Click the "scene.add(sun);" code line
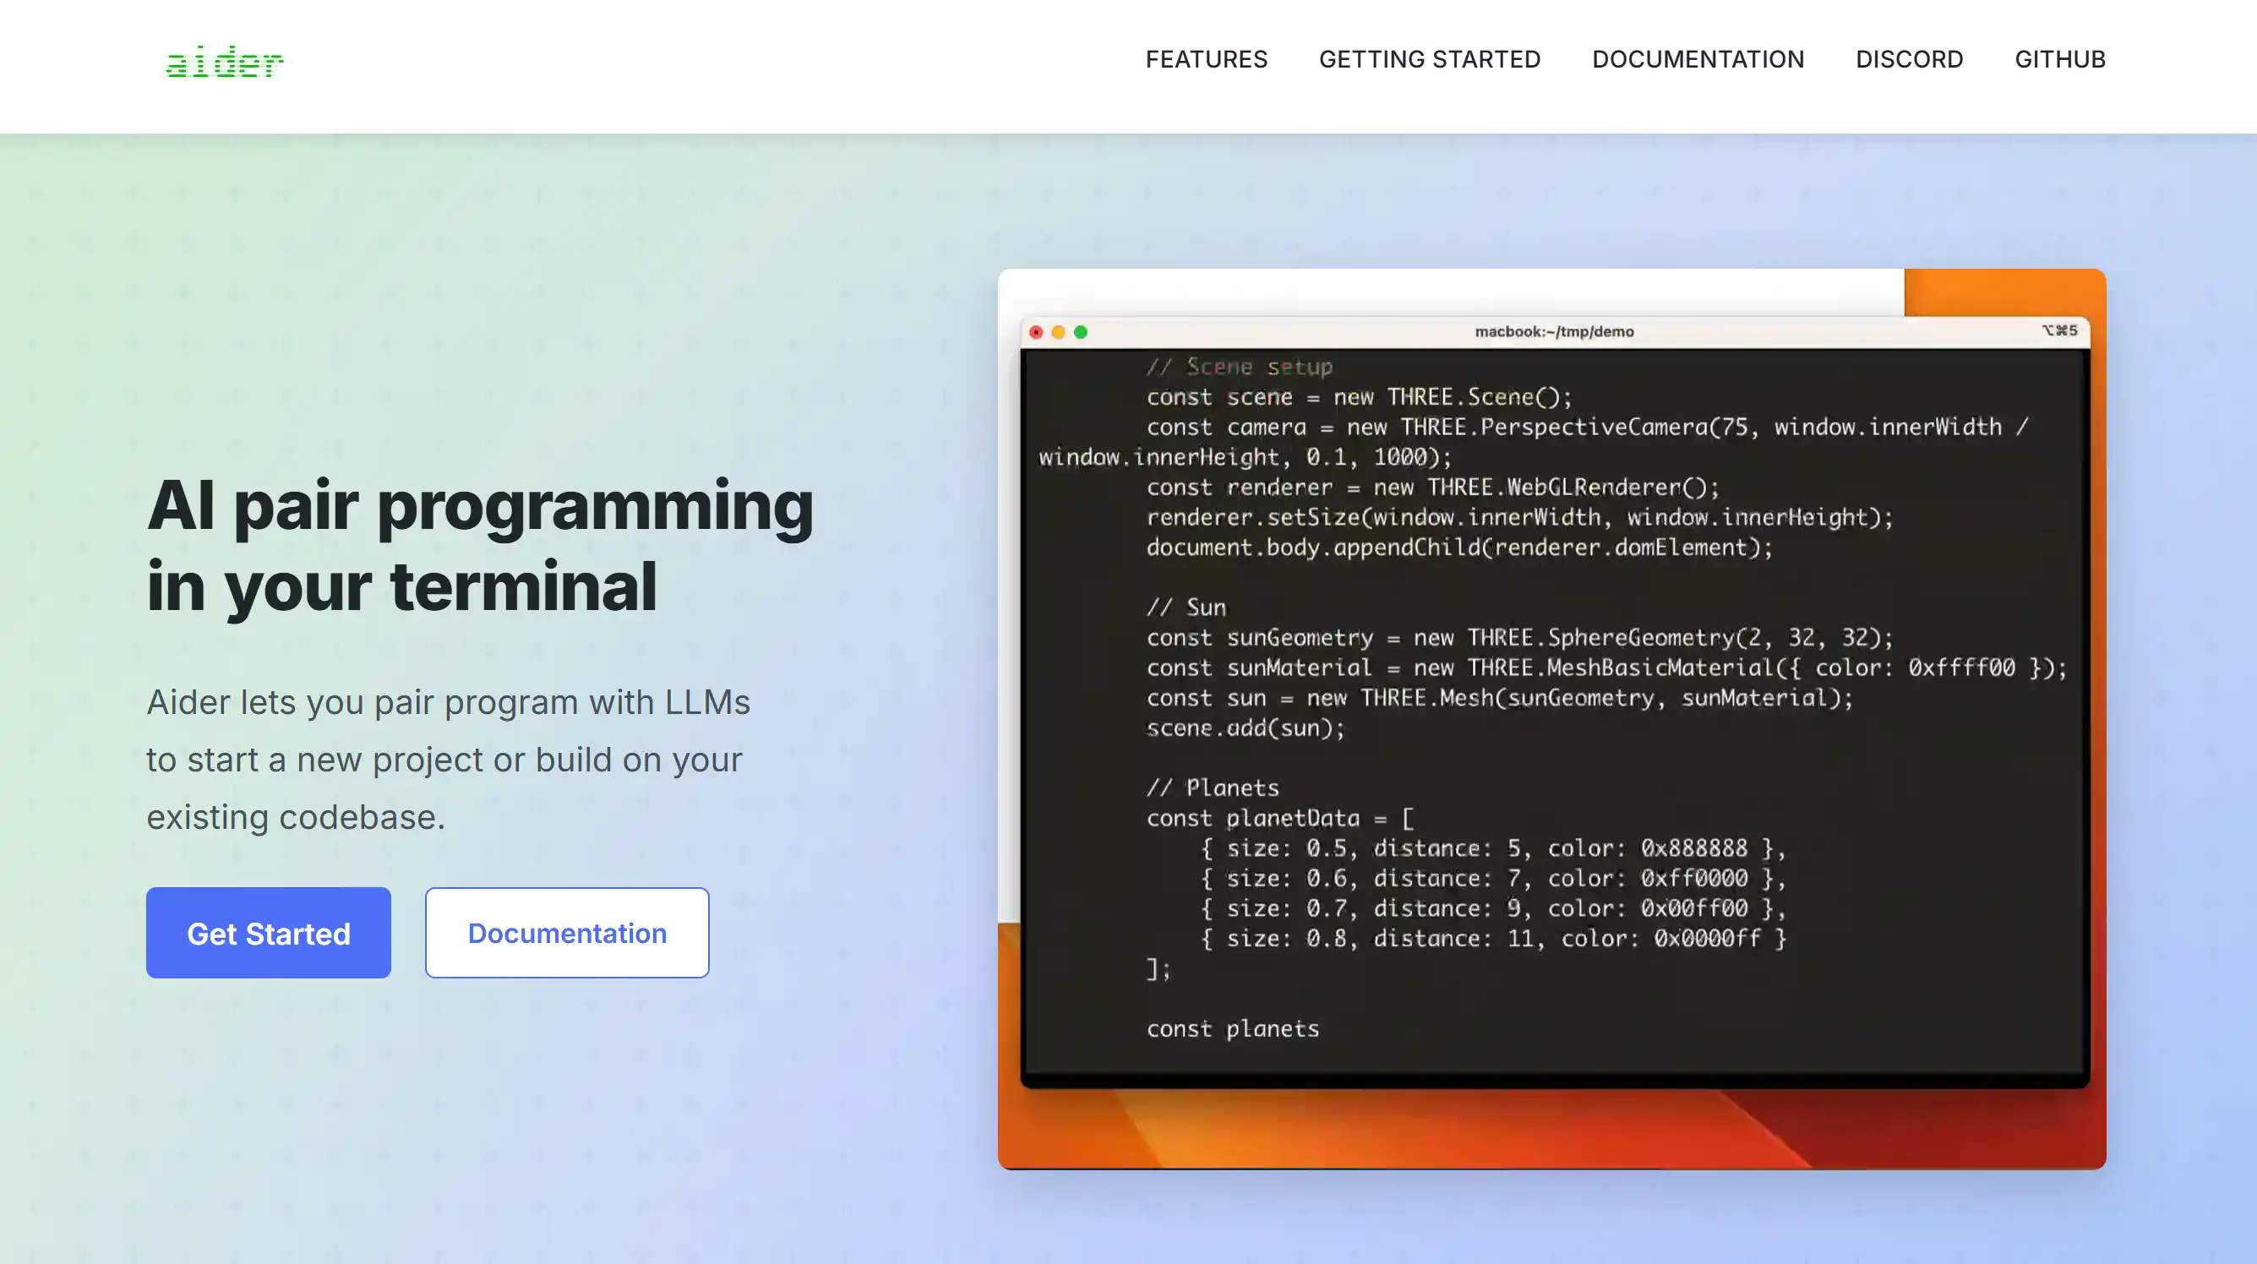2257x1264 pixels. [x=1245, y=728]
